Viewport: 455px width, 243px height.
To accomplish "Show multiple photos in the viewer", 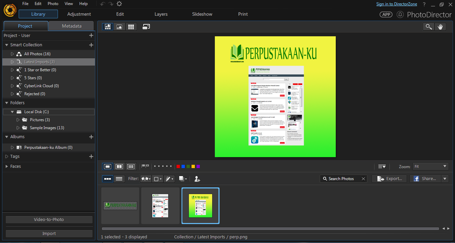I will pyautogui.click(x=131, y=166).
